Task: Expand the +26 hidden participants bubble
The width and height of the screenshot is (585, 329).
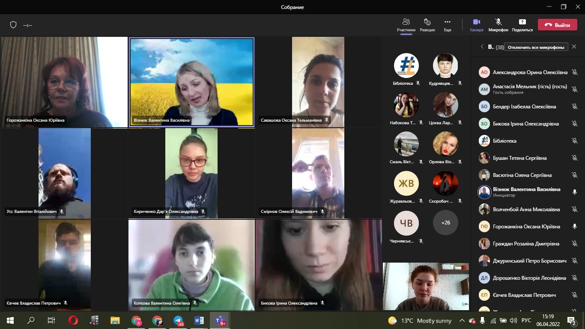Action: [446, 223]
